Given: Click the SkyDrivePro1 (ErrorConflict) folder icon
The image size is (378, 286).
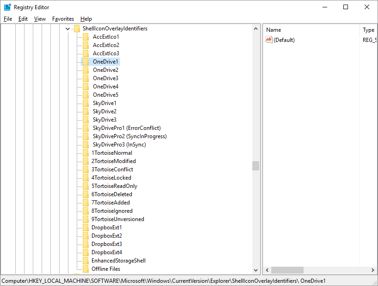Looking at the screenshot, I should pos(85,128).
